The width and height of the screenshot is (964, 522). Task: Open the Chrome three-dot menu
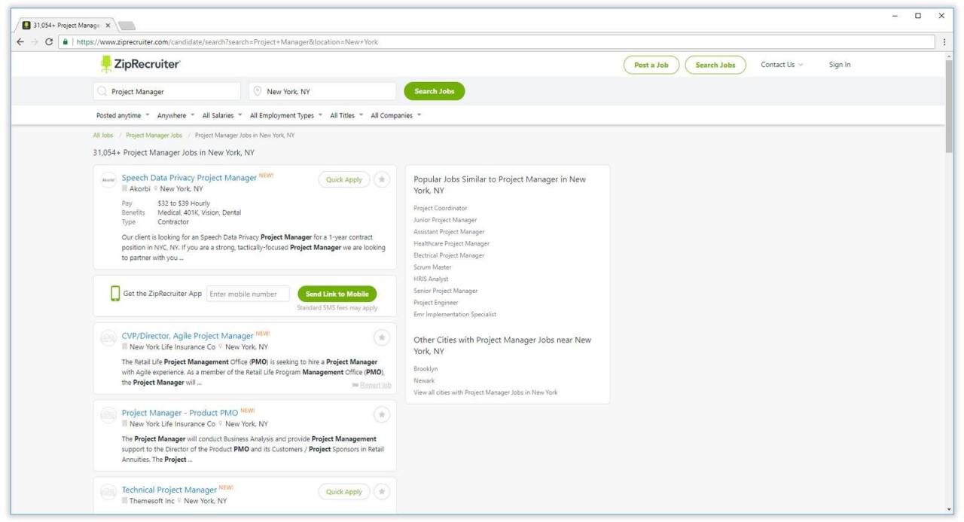944,42
